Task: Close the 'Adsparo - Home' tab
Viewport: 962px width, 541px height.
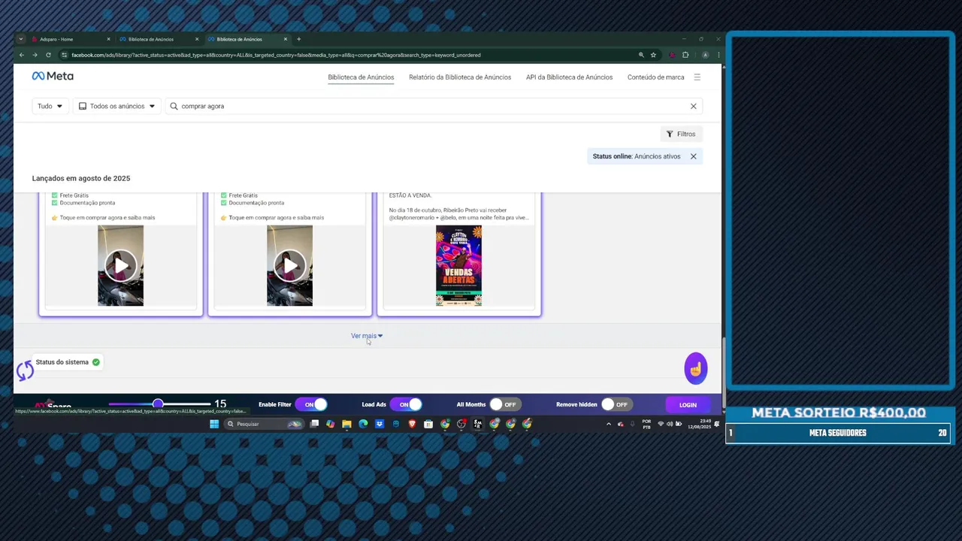Action: [108, 39]
